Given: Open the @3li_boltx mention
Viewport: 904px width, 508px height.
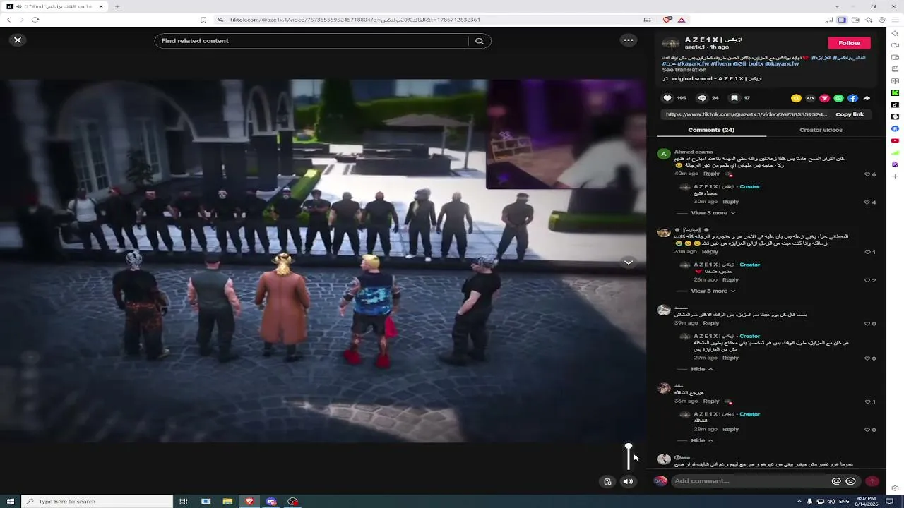Looking at the screenshot, I should click(748, 64).
